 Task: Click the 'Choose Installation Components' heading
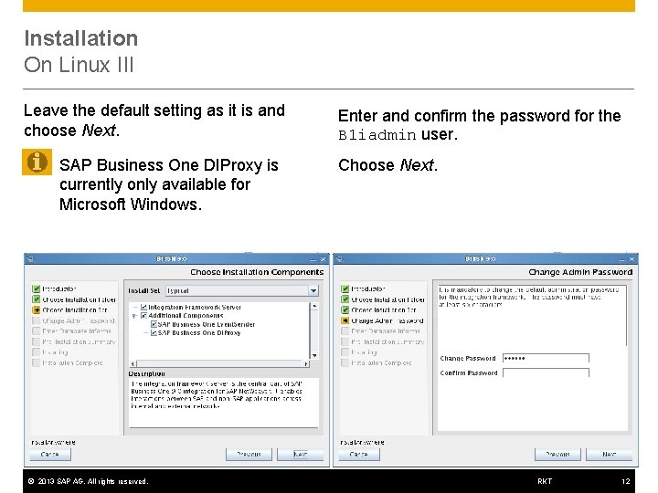pyautogui.click(x=257, y=272)
